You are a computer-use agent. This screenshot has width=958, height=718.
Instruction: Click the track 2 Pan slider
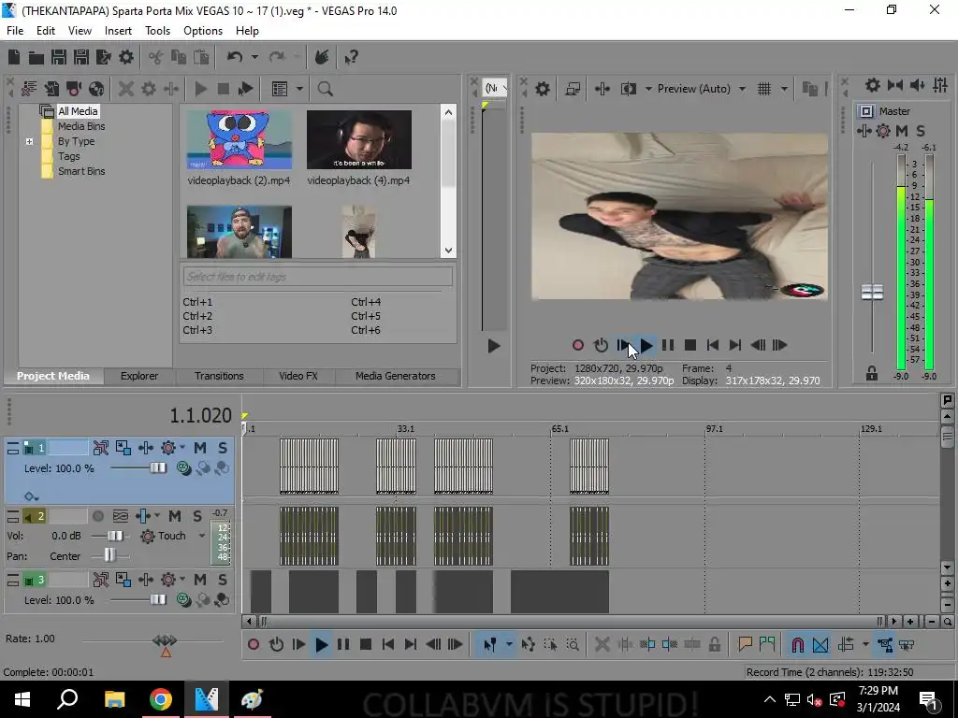pyautogui.click(x=109, y=556)
